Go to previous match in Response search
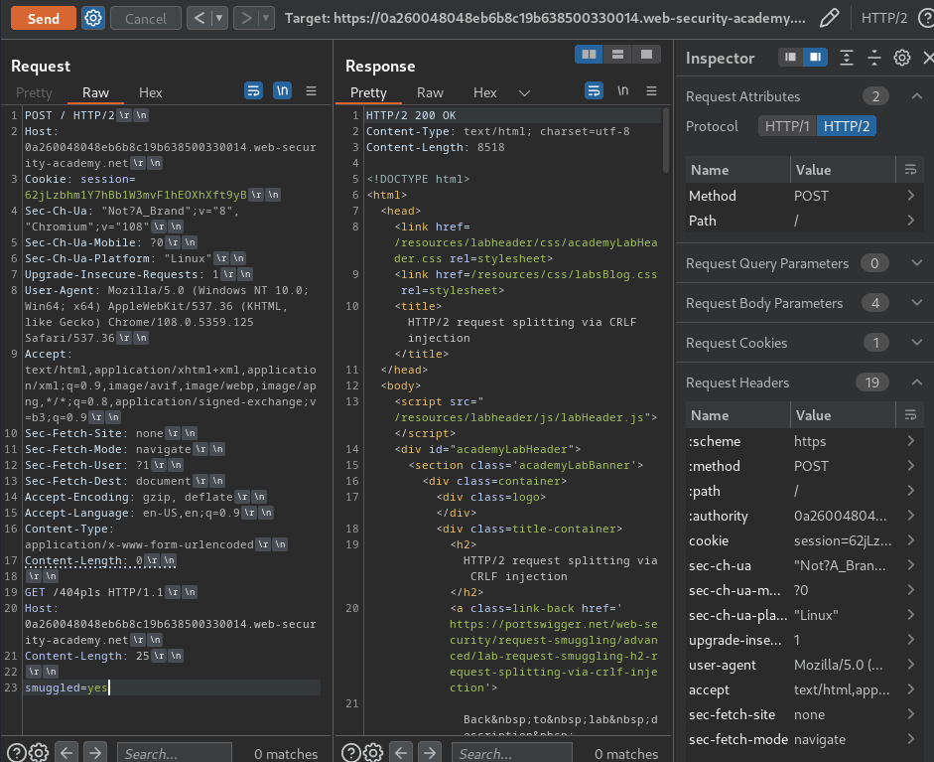The image size is (934, 762). coord(401,753)
